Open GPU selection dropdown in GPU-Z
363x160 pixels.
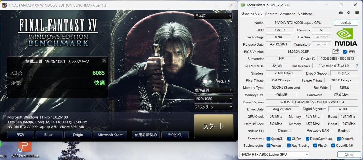pyautogui.click(x=274, y=154)
